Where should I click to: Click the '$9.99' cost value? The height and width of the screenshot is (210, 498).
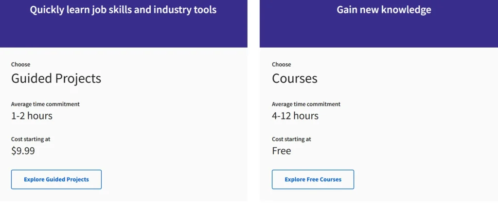[23, 151]
